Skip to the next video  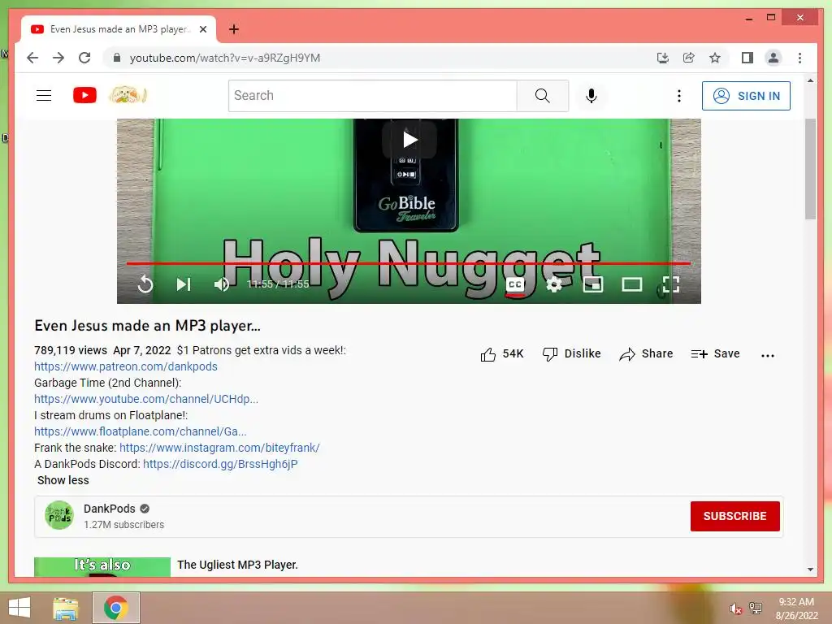[184, 284]
